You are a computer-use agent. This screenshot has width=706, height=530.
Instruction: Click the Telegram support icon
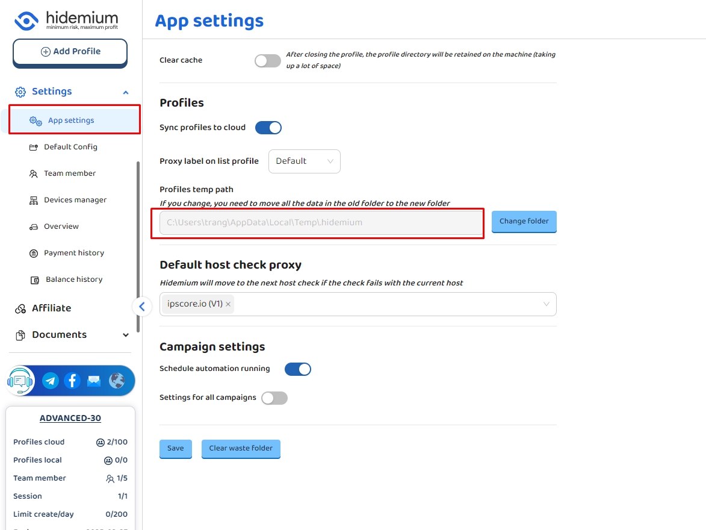[51, 381]
